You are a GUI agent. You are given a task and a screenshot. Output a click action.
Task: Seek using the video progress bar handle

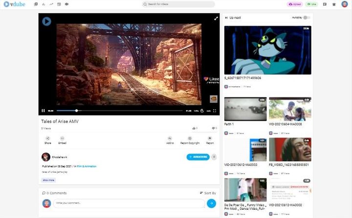point(77,111)
